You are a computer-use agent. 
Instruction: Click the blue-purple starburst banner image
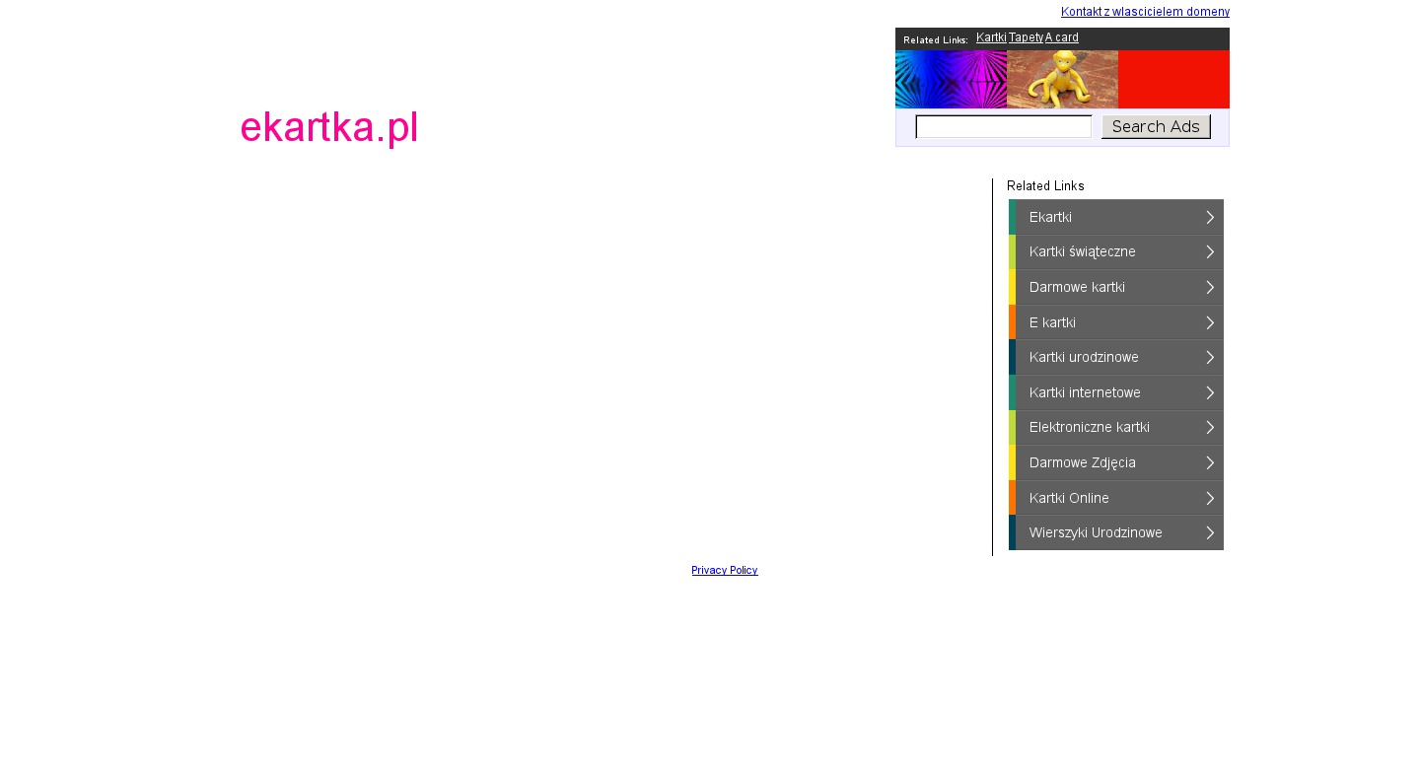pyautogui.click(x=951, y=79)
